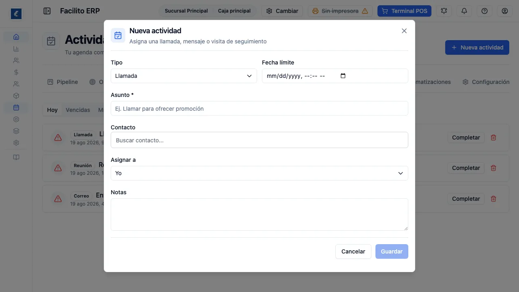Click the warning triangle on the Llamada row

(58, 137)
